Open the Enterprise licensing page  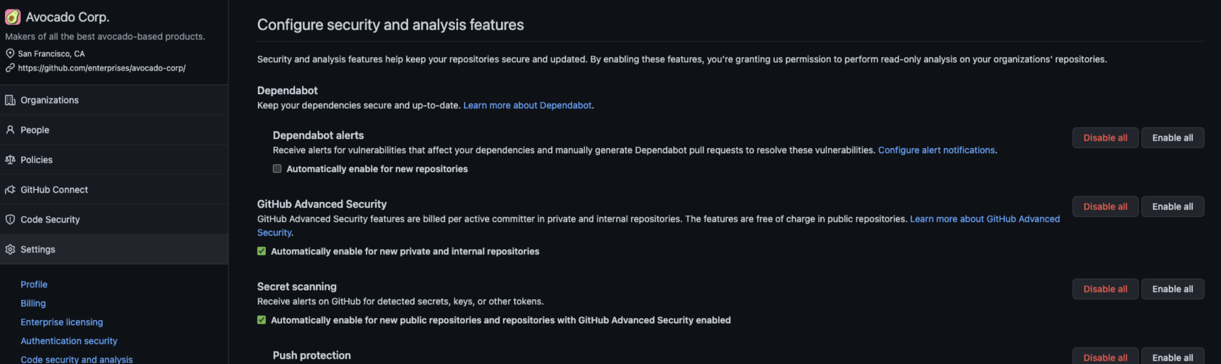pos(62,322)
